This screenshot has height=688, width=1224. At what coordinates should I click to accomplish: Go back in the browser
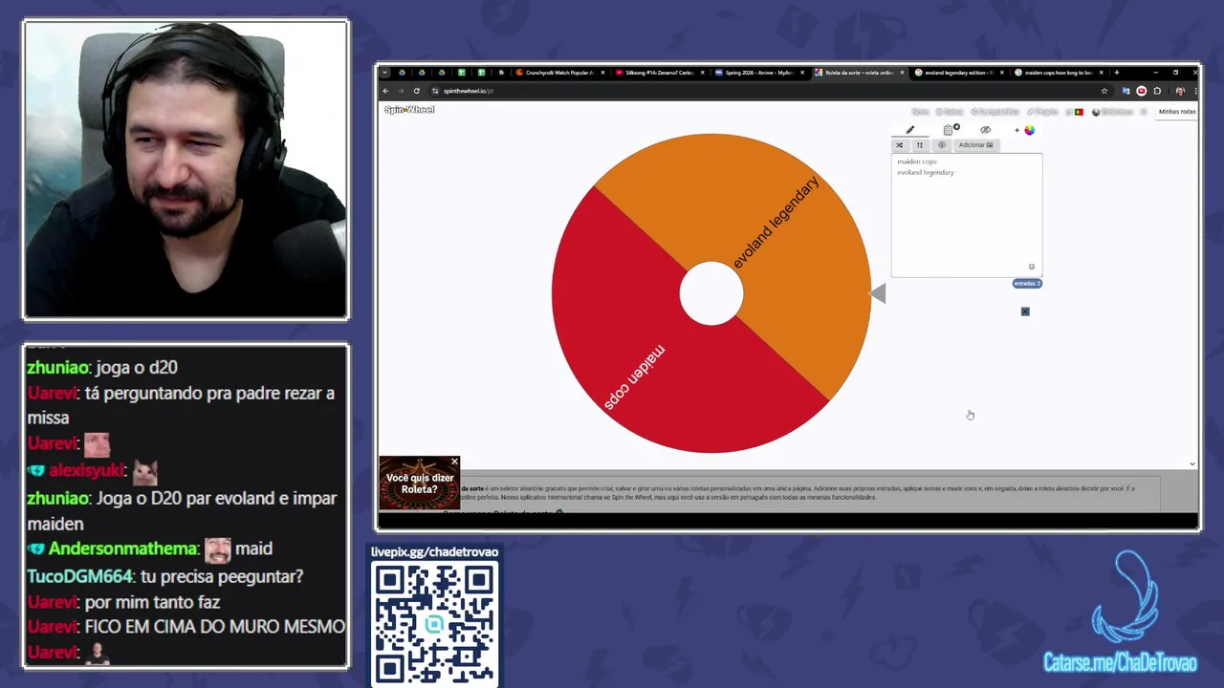tap(385, 91)
